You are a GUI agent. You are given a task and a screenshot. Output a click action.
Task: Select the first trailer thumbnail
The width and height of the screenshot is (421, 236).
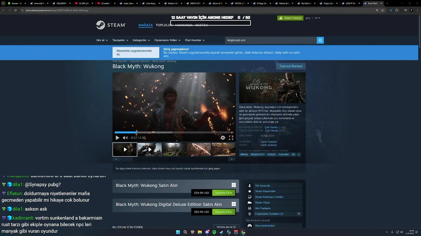point(125,149)
